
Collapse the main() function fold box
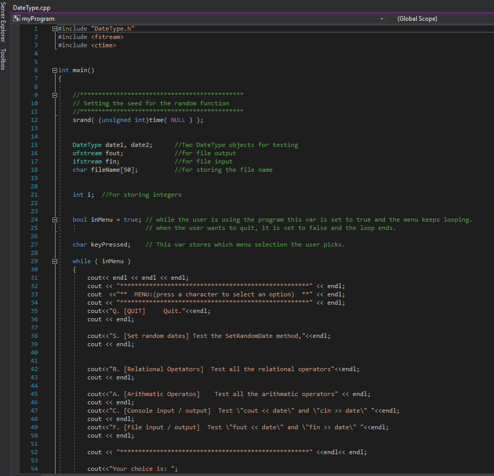tap(55, 70)
